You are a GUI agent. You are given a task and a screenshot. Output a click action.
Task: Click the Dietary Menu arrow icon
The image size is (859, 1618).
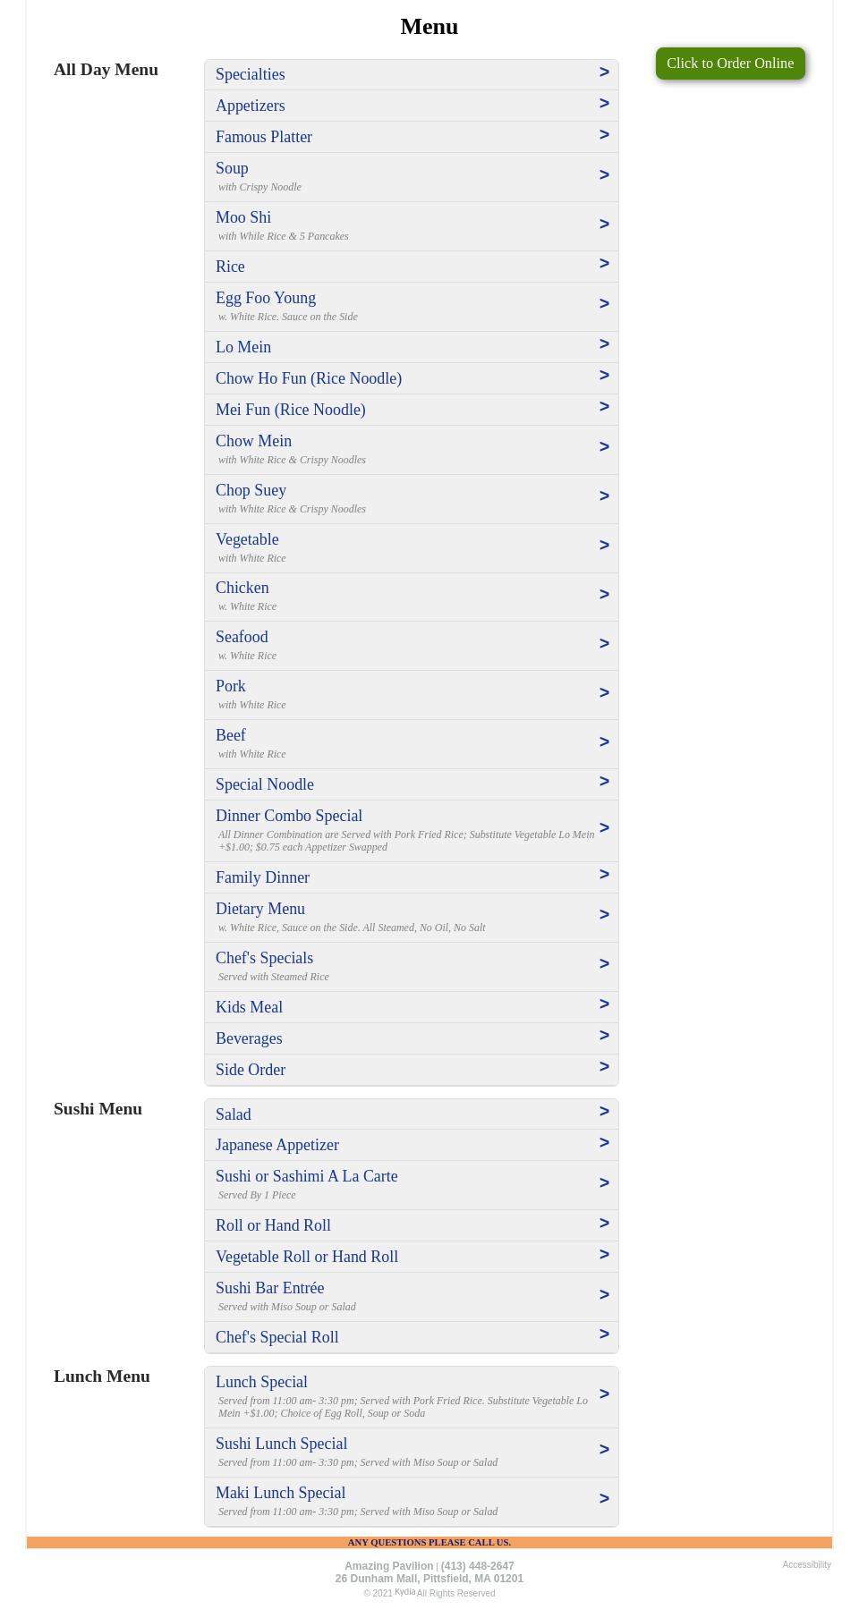(604, 915)
